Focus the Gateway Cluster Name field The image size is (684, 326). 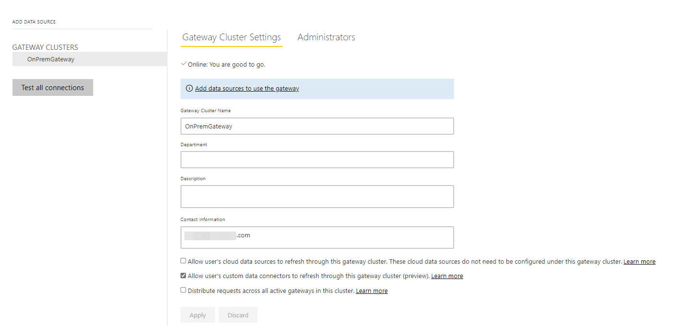click(x=317, y=126)
